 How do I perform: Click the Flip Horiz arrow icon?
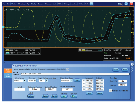pyautogui.click(x=64, y=96)
